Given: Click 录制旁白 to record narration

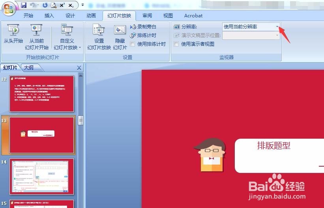Looking at the screenshot, I should (143, 27).
